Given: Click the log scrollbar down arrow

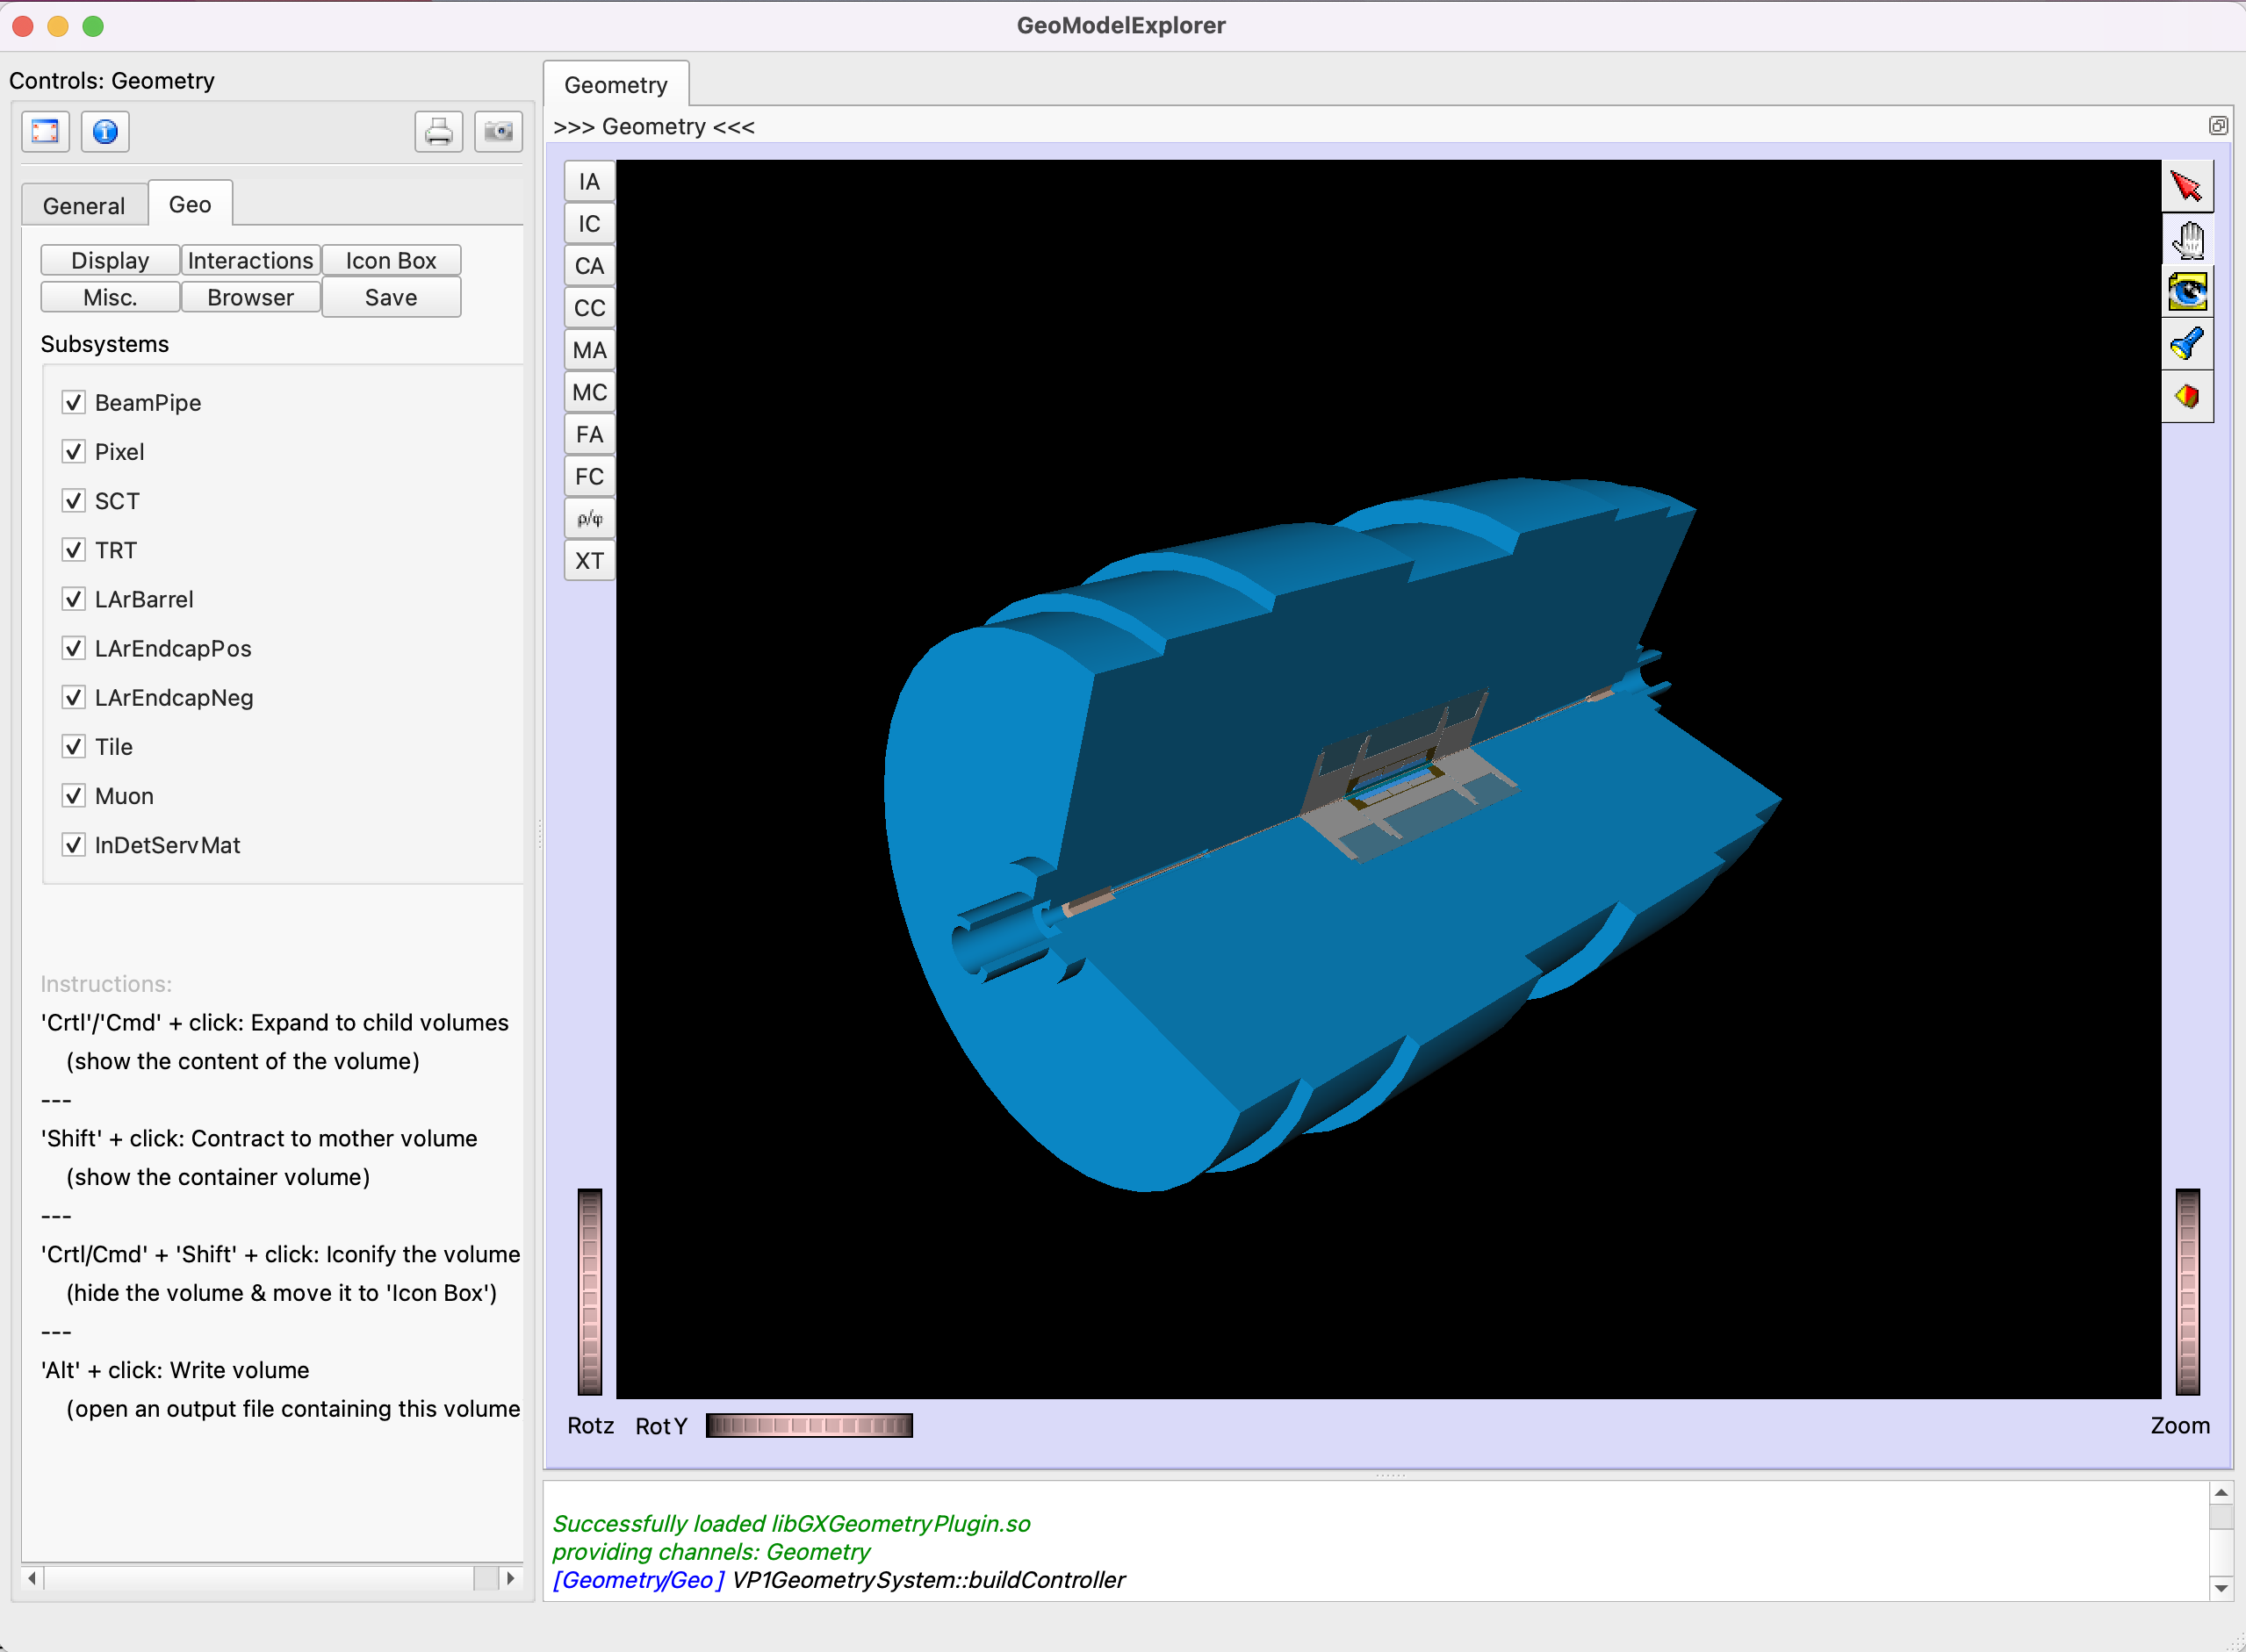Looking at the screenshot, I should click(2221, 1588).
